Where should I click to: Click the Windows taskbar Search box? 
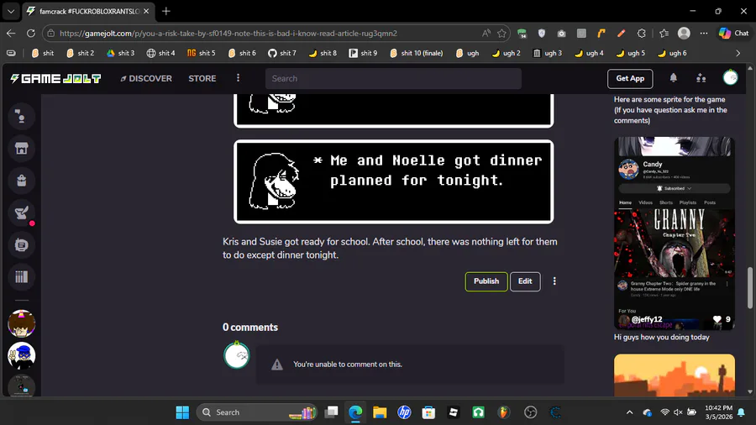click(256, 412)
